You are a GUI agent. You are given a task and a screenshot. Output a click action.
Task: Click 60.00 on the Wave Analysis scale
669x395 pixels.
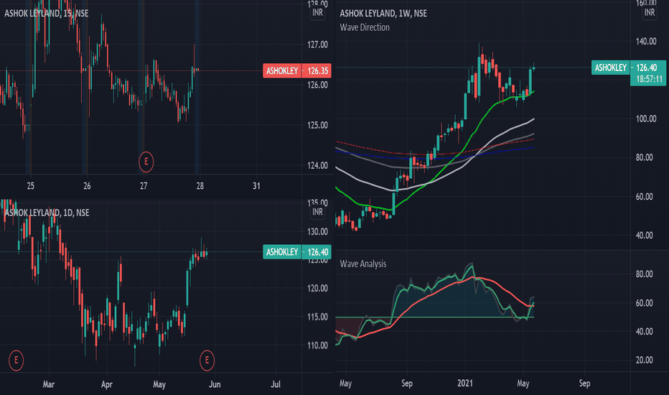coord(645,303)
